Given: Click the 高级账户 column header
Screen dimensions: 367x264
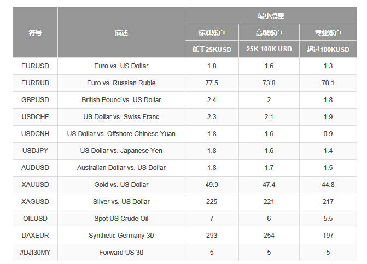Looking at the screenshot, I should tap(269, 32).
